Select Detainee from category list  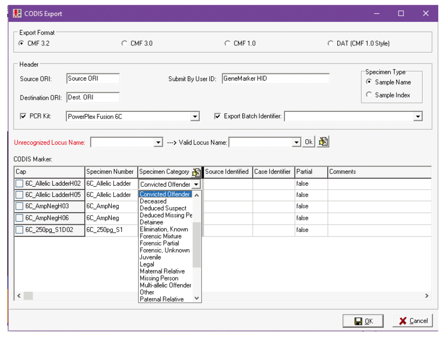(165, 222)
